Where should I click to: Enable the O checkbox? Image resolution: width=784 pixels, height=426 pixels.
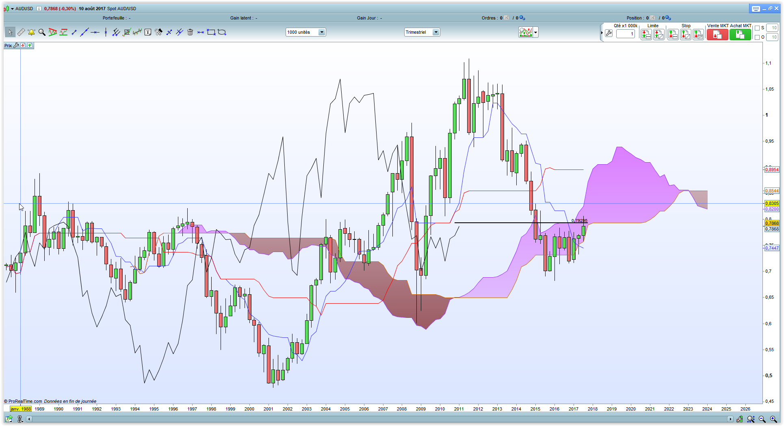click(x=757, y=37)
